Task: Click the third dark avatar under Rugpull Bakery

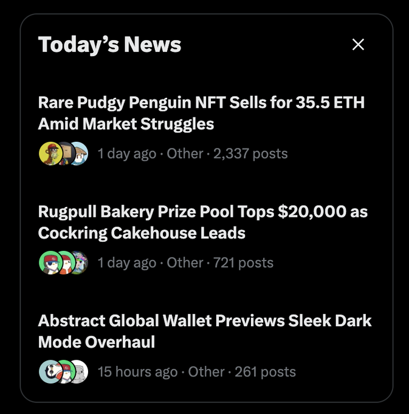Action: tap(79, 262)
